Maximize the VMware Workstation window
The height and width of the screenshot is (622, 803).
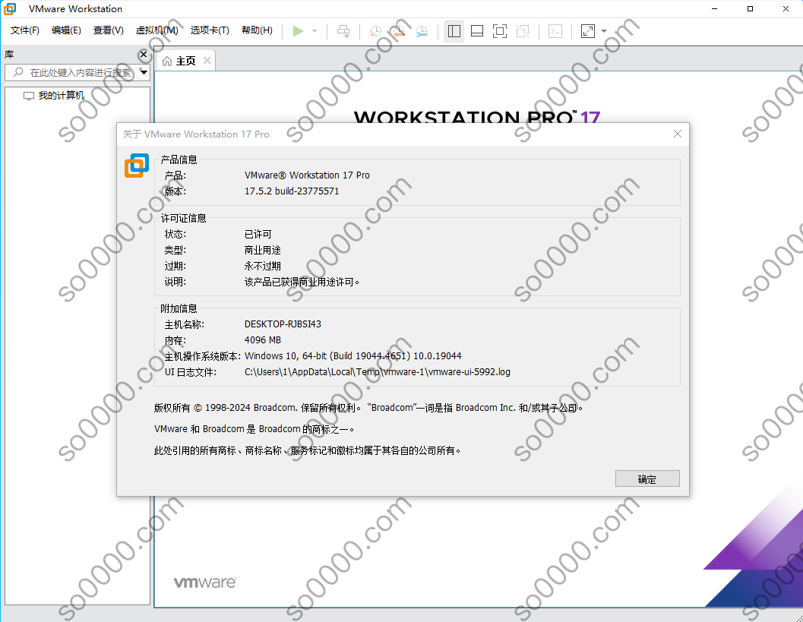coord(750,8)
